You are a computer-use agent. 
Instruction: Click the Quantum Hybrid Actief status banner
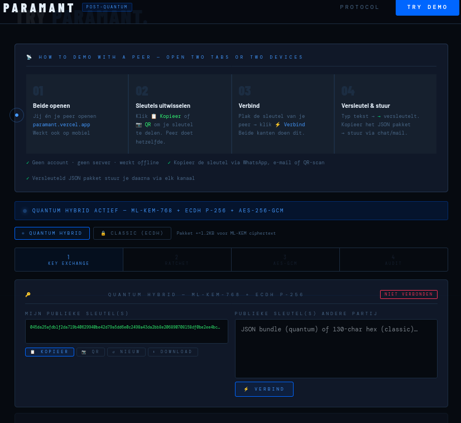(x=231, y=211)
